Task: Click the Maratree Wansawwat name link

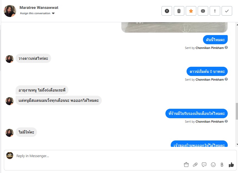Action: [x=39, y=8]
